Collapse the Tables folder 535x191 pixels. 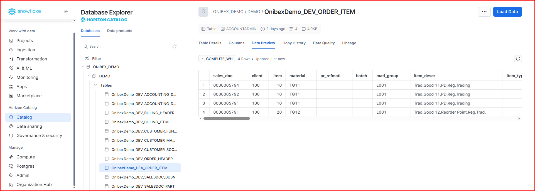(95, 85)
